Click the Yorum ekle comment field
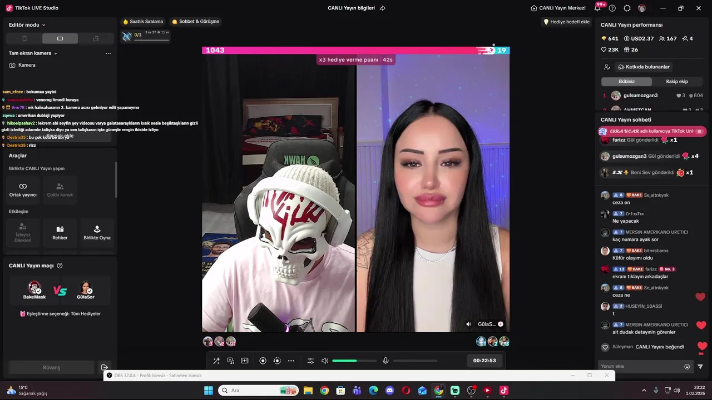Image resolution: width=712 pixels, height=400 pixels. [641, 367]
